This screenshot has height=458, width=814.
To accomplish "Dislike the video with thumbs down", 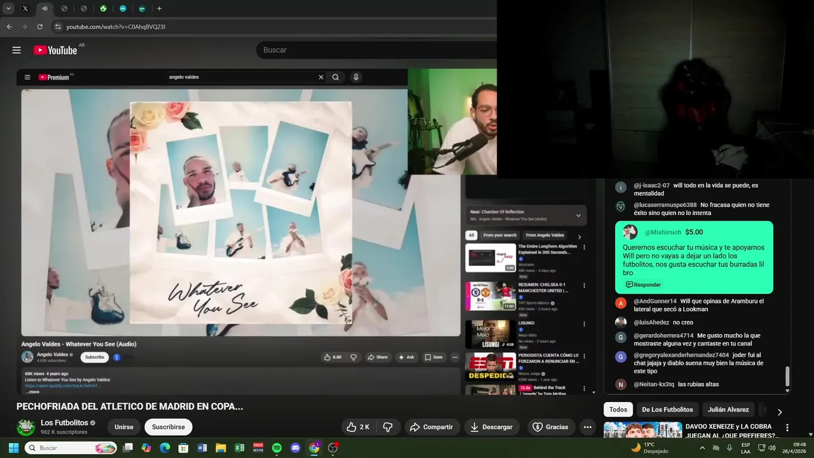I will tap(388, 427).
